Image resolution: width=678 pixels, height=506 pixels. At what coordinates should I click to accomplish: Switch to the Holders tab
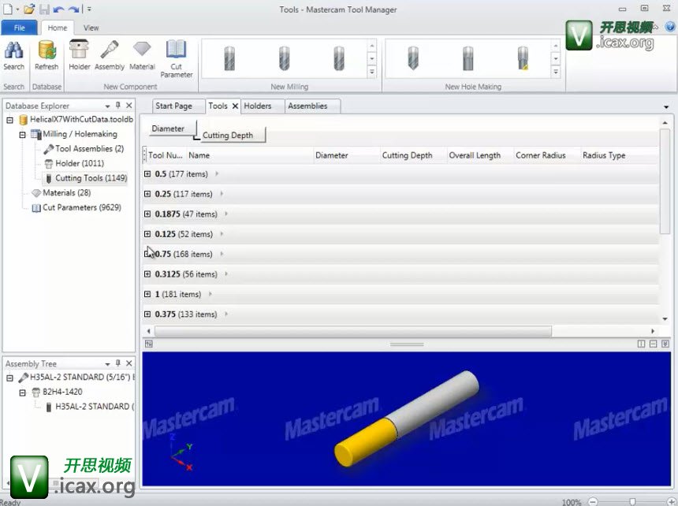tap(257, 106)
